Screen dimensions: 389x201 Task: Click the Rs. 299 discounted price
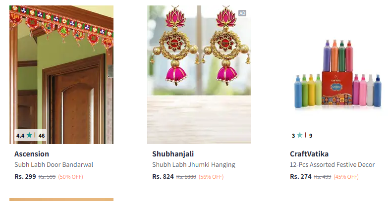point(25,176)
